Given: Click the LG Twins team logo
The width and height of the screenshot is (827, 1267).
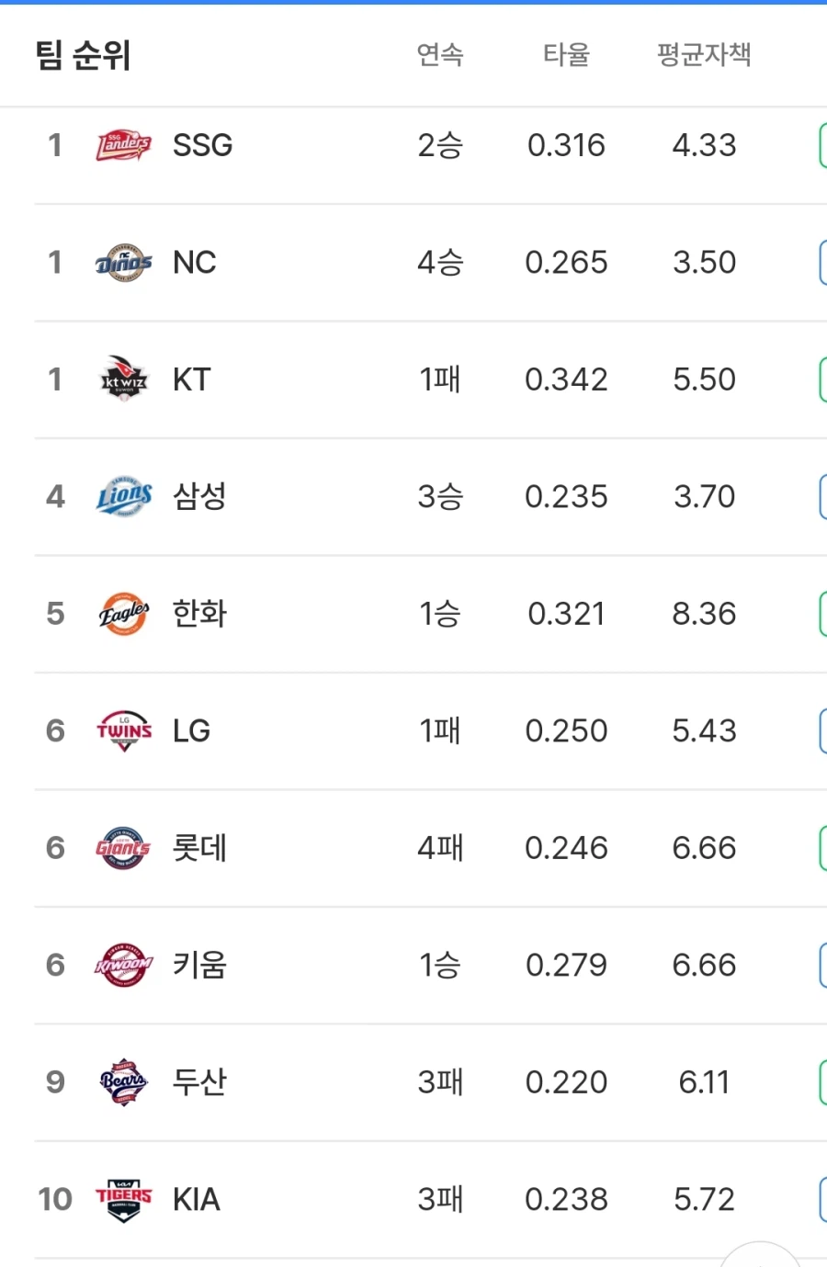Looking at the screenshot, I should [124, 730].
